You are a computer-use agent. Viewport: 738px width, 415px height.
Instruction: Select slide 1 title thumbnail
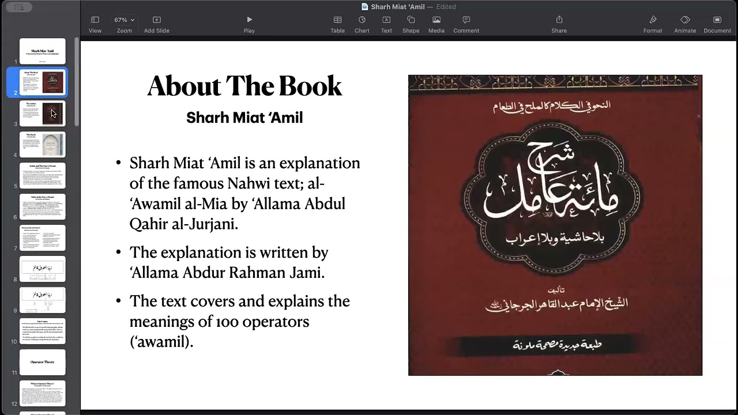pyautogui.click(x=43, y=51)
